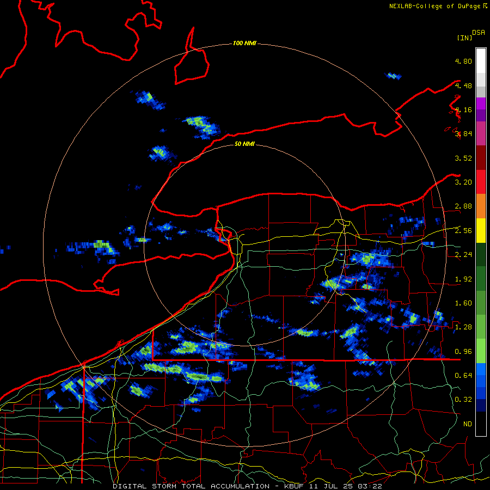Pick the dark red legend swatch
This screenshot has width=490, height=490.
pos(481,157)
